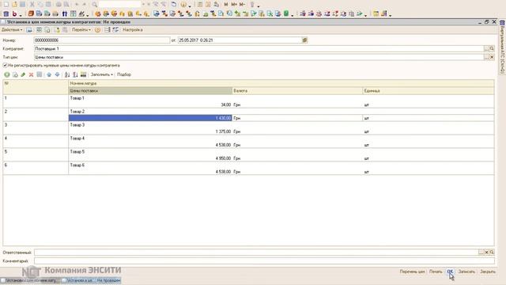
Task: Click the red b icon in second toolbar
Action: (14, 14)
